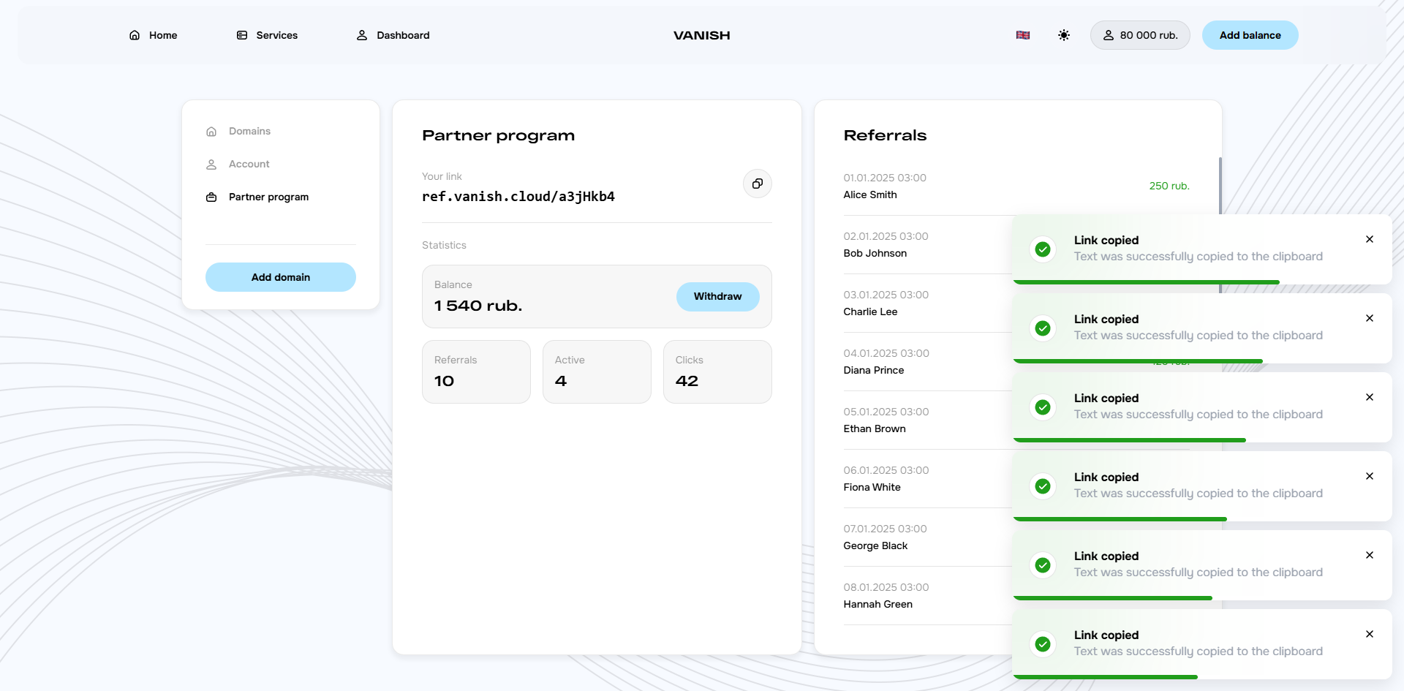Select the Partner program briefcase icon

(211, 197)
